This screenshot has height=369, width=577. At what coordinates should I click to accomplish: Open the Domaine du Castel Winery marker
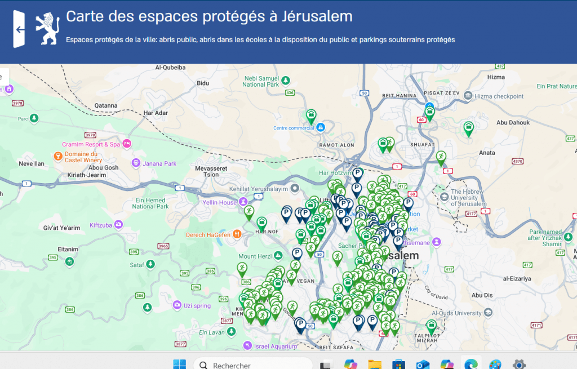[57, 155]
